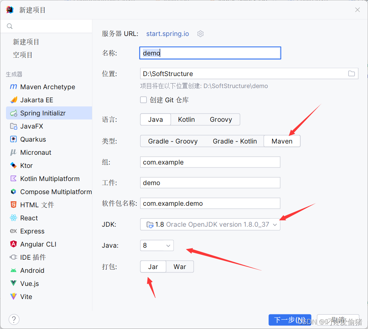This screenshot has height=329, width=368.
Task: Open the start.spring.io link
Action: (167, 34)
